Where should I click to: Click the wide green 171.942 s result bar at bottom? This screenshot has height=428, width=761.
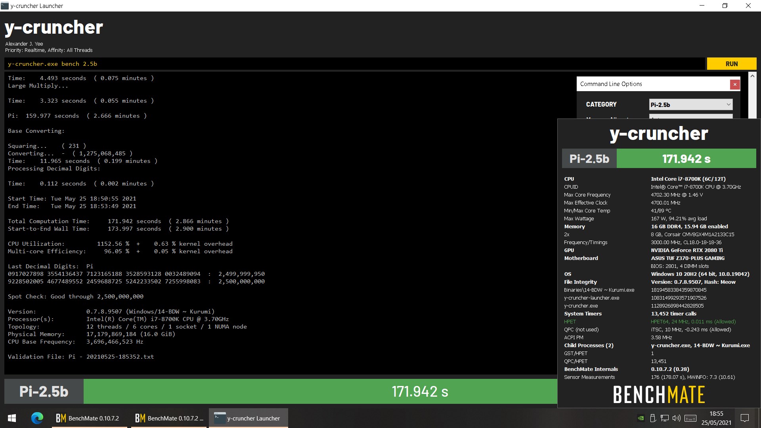pos(320,391)
